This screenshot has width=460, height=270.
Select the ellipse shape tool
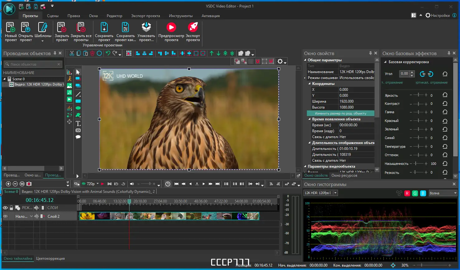pos(78,108)
